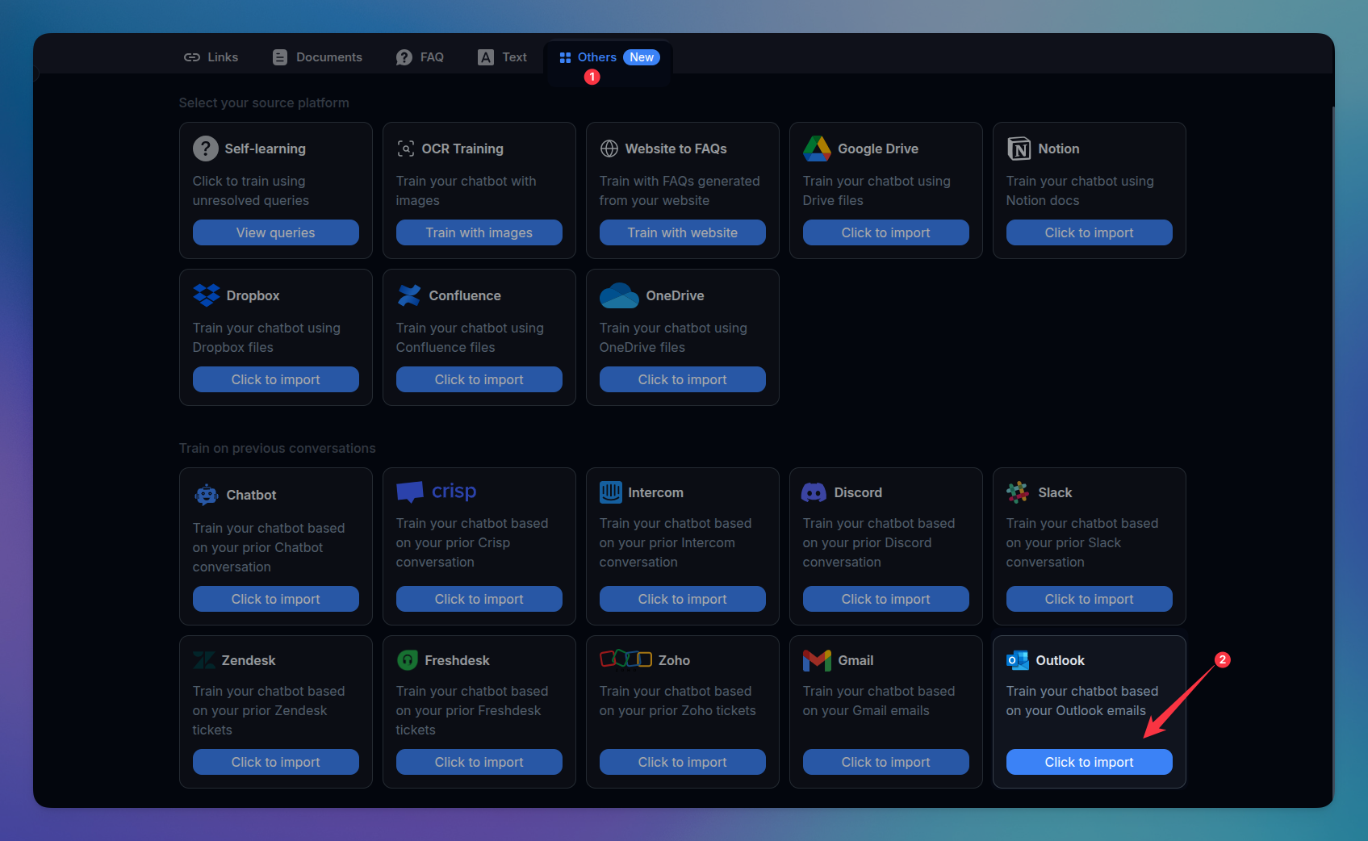Click the Gmail envelope icon
Screen dimensions: 1368x841
click(x=817, y=660)
